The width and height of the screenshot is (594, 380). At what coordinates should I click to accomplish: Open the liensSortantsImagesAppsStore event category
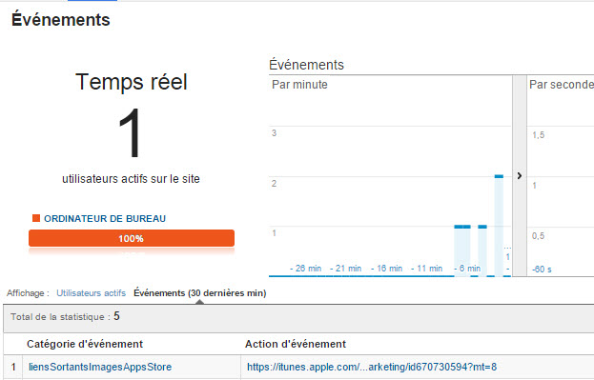[x=100, y=367]
